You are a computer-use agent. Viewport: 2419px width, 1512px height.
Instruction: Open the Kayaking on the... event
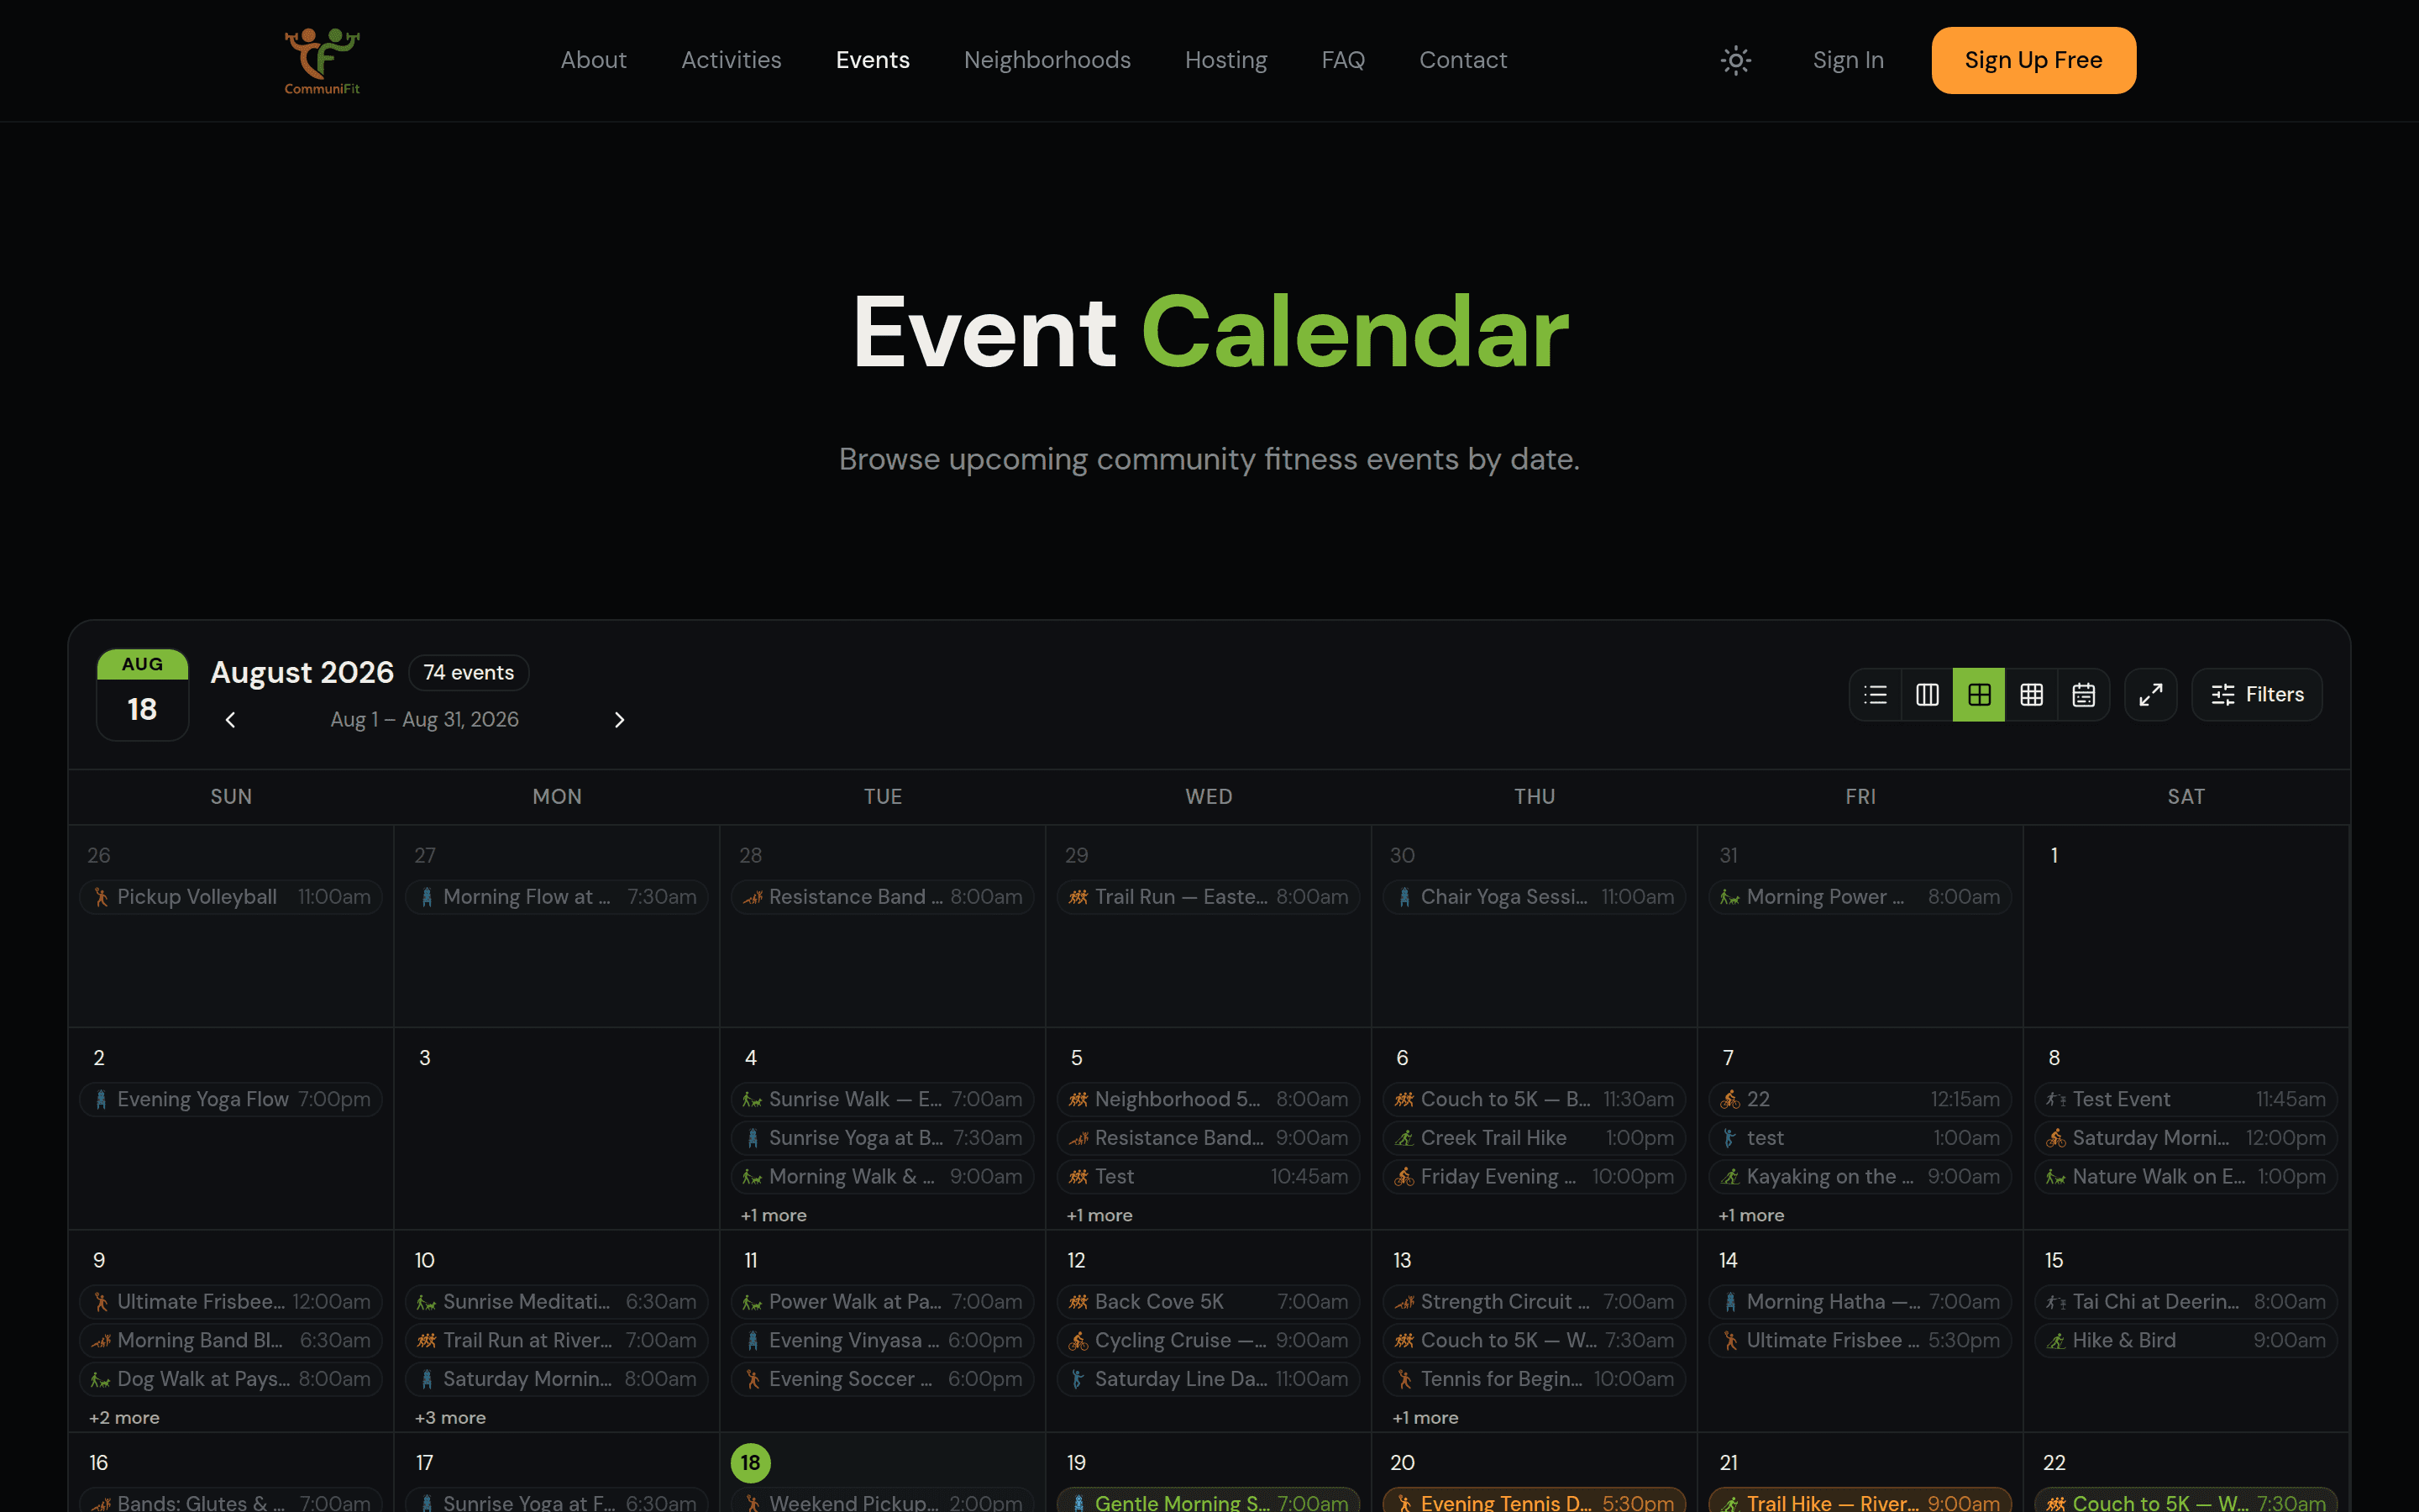(x=1860, y=1177)
